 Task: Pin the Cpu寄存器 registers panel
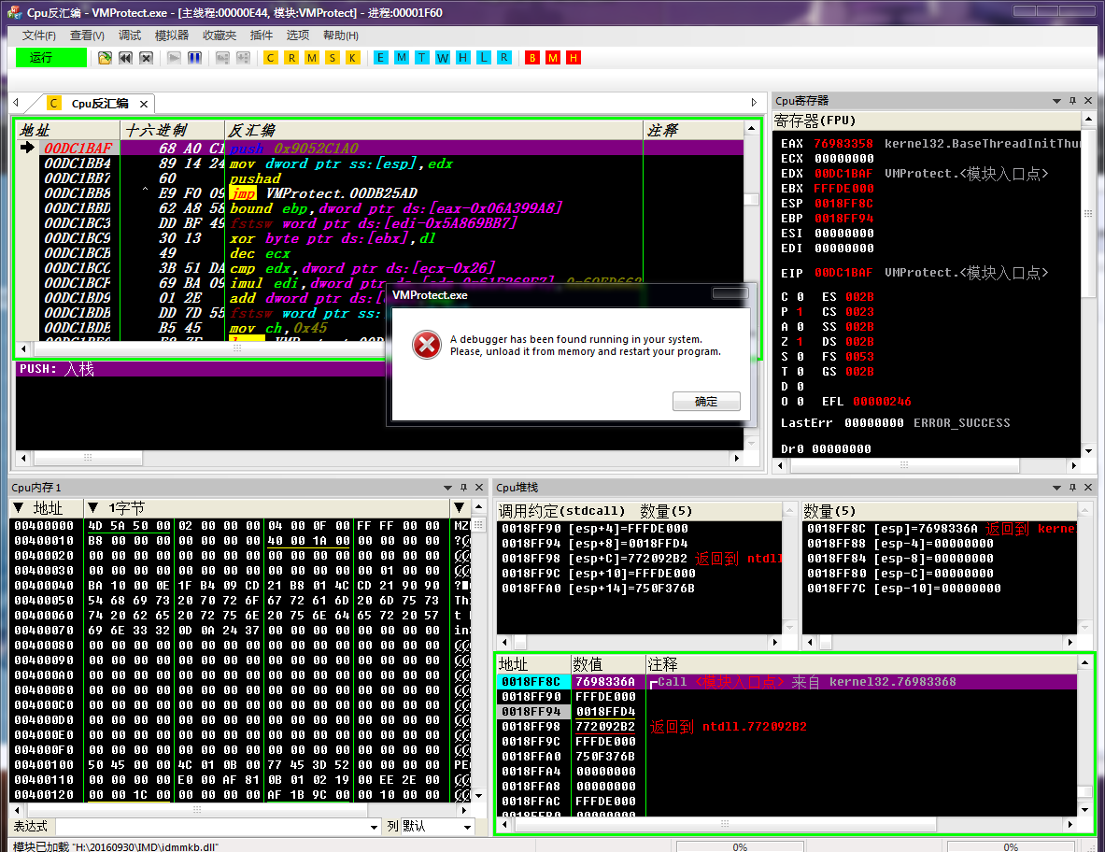click(x=1072, y=101)
